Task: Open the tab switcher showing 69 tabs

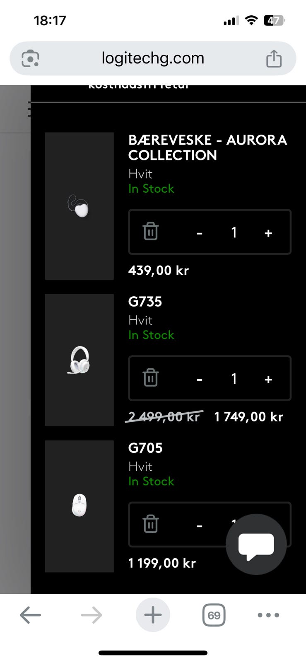Action: (x=214, y=615)
